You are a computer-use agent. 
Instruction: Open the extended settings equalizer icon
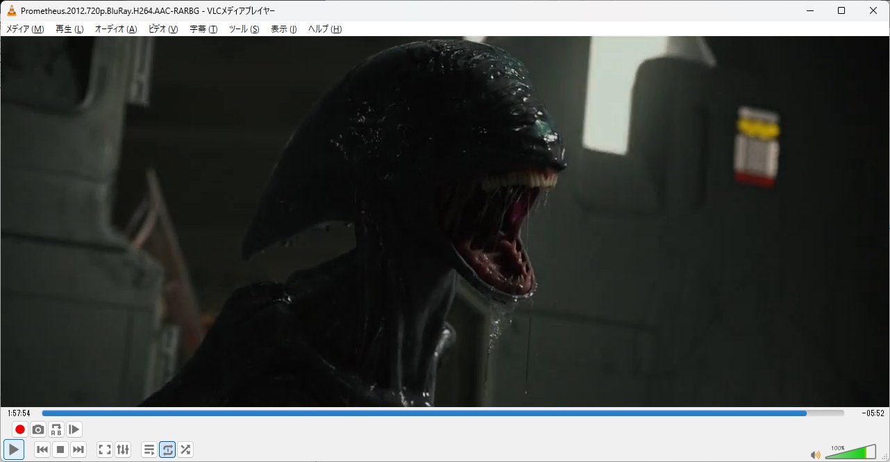pos(123,449)
